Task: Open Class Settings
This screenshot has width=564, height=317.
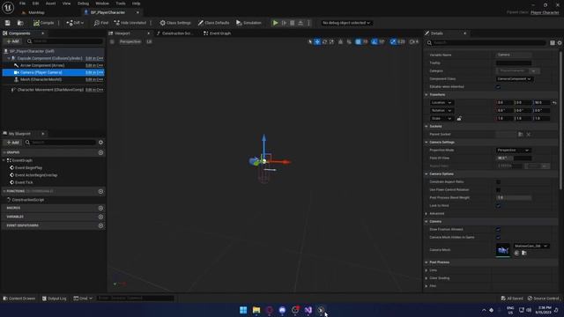Action: (x=175, y=23)
